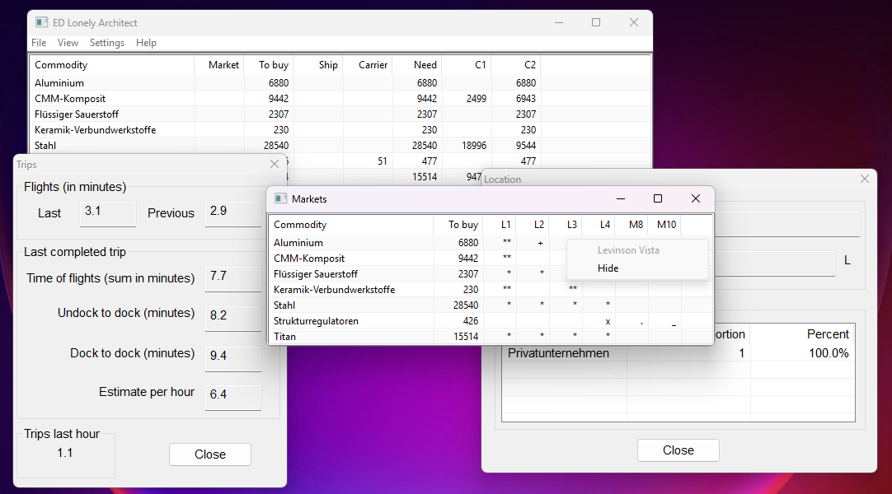Click the disabled Levinson Vista menu entry
This screenshot has height=494, width=892.
pos(637,249)
